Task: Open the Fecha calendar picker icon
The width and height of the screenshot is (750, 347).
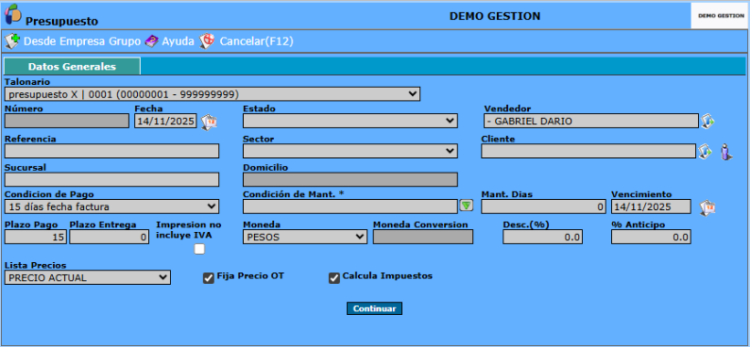Action: pos(209,123)
